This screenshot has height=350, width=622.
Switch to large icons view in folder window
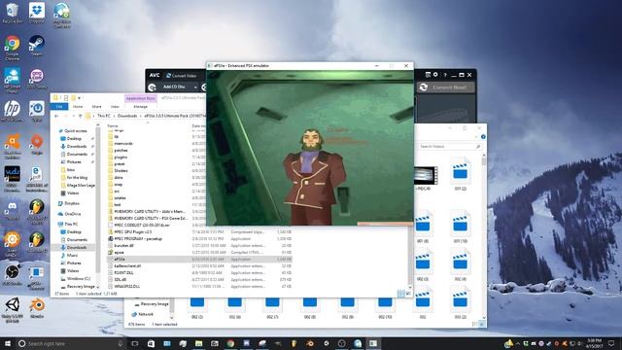(408, 294)
